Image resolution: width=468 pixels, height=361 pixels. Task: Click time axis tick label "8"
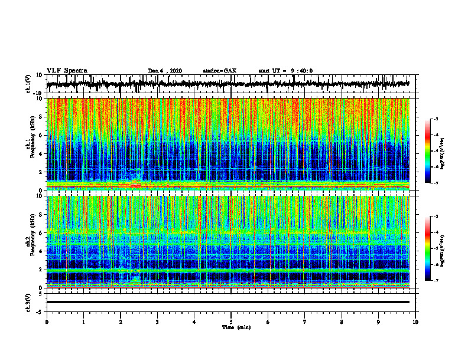pyautogui.click(x=342, y=322)
